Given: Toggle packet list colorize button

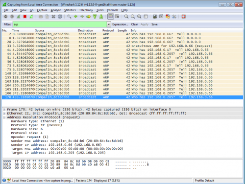Looking at the screenshot, I should pos(111,17).
